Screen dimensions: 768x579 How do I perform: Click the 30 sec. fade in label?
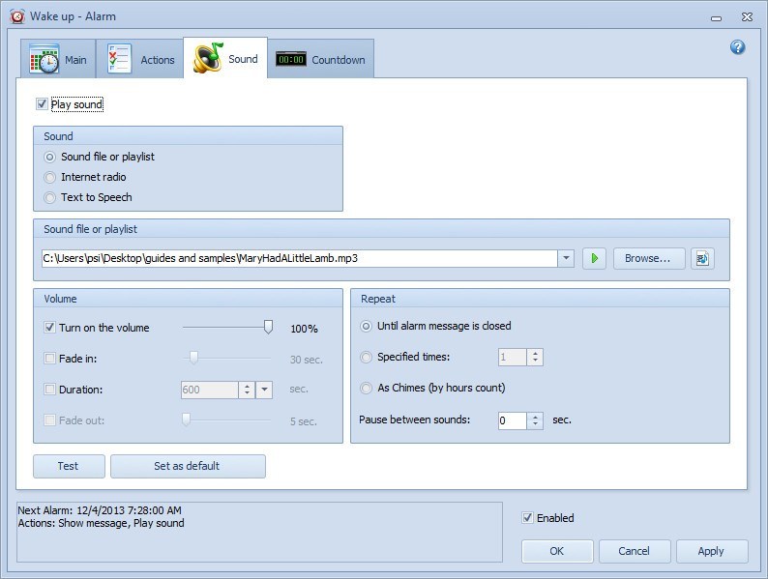click(306, 360)
